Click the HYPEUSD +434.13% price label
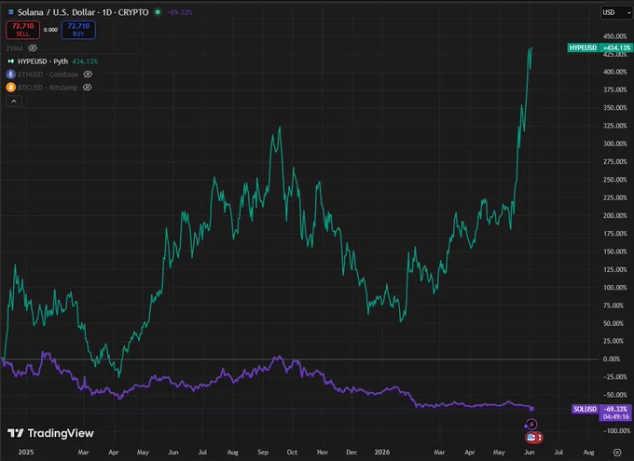The height and width of the screenshot is (461, 634). (x=600, y=47)
